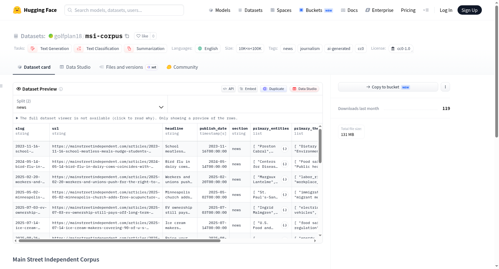Click the Minneapolis church acupuncture URL cell

coord(106,195)
